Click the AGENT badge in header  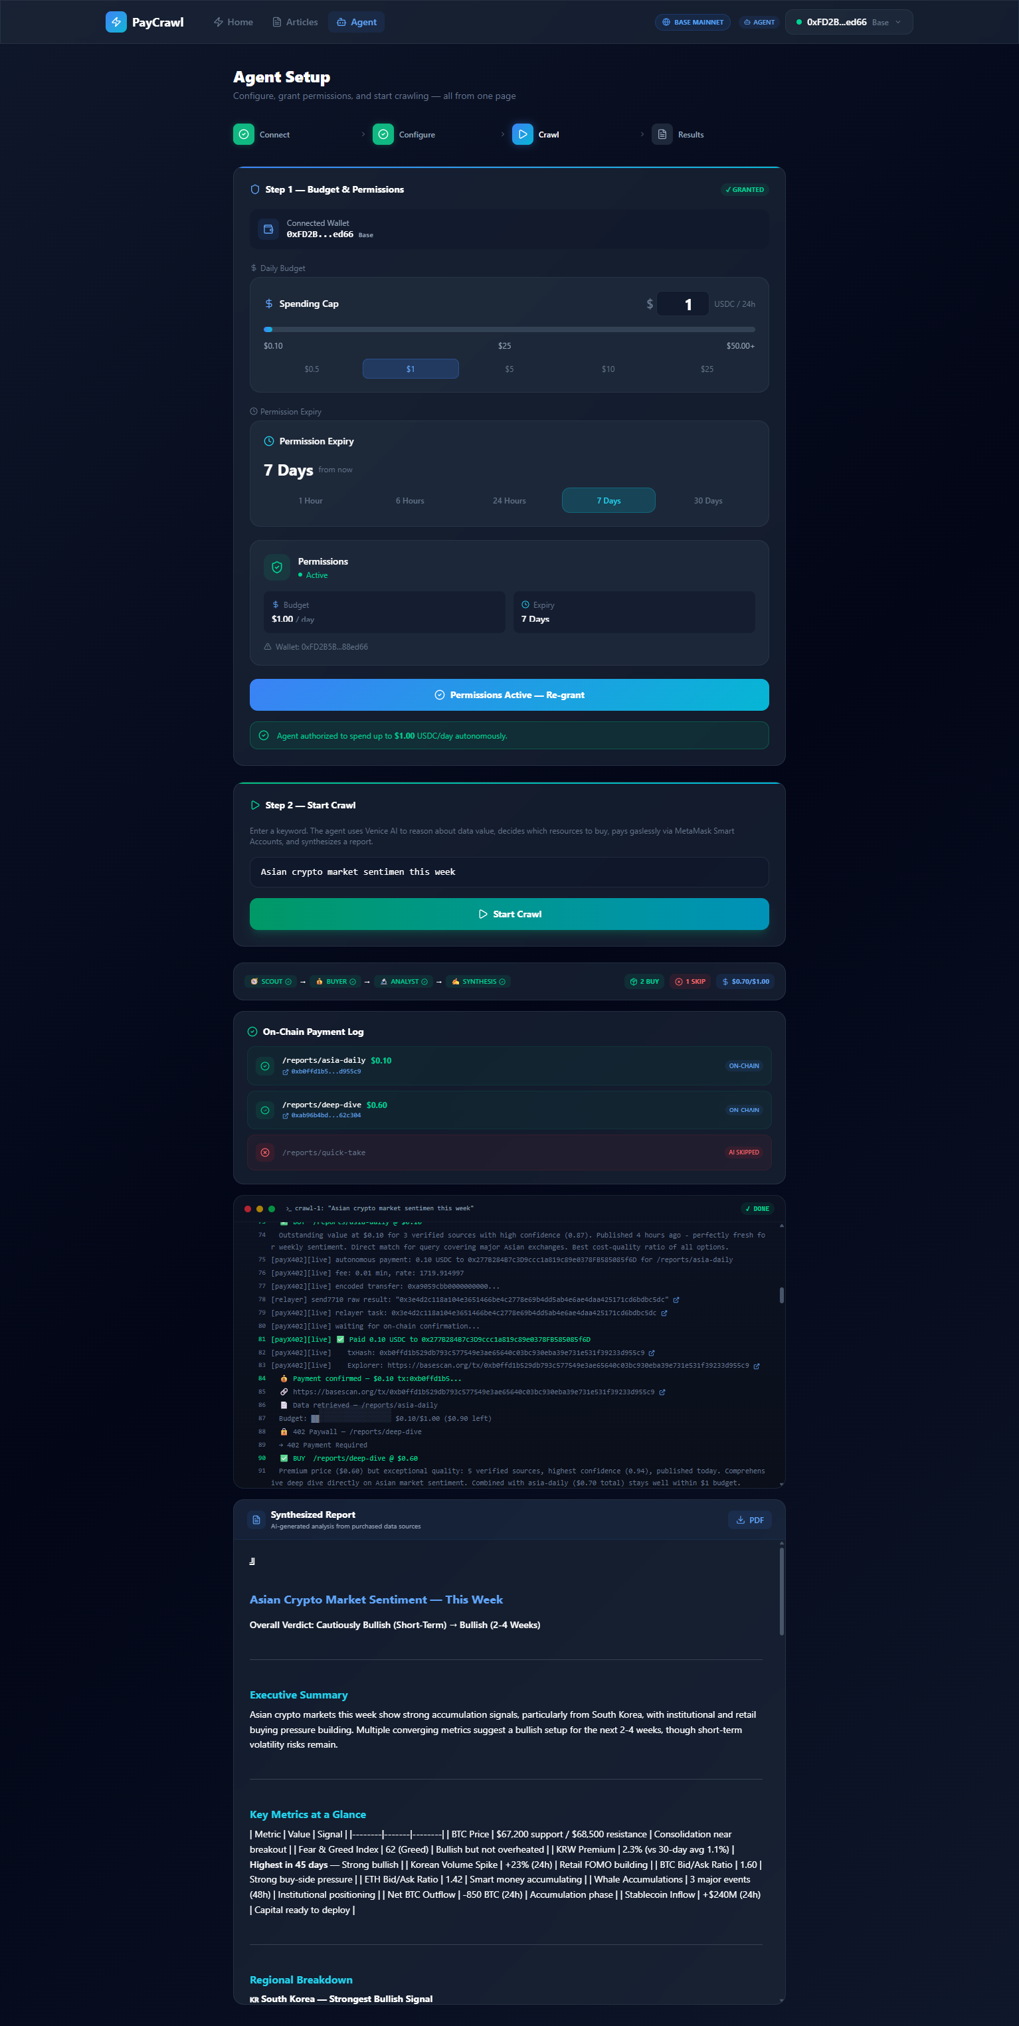pos(759,22)
